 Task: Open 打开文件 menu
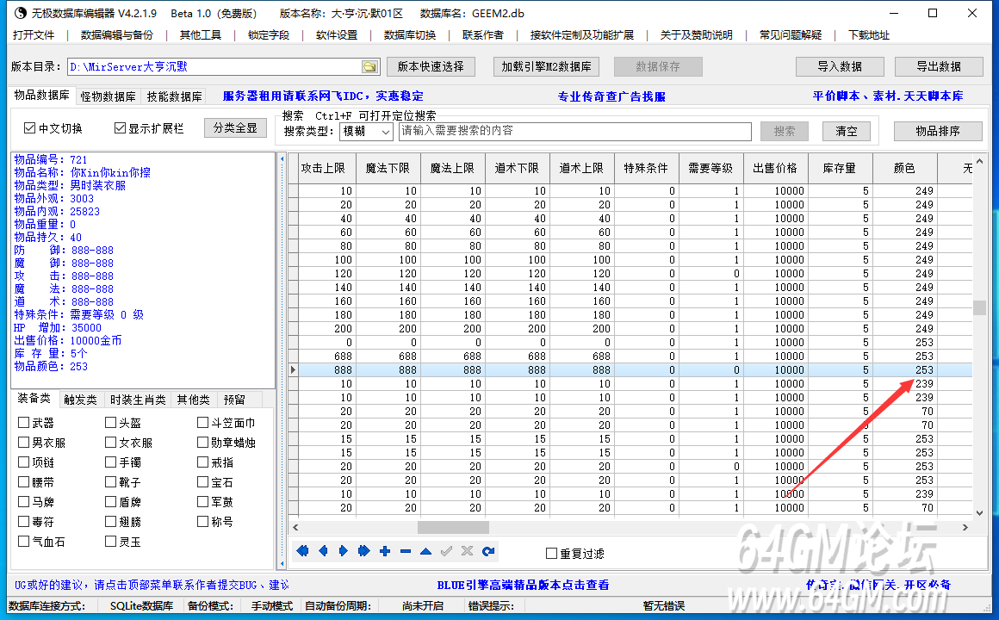click(34, 35)
